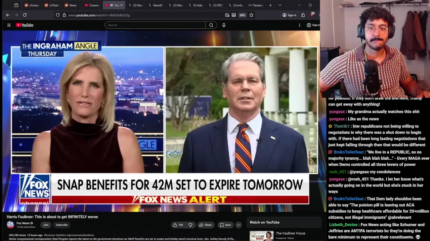Switch to the Pardone tab
430x241 pixels.
[x=256, y=5]
